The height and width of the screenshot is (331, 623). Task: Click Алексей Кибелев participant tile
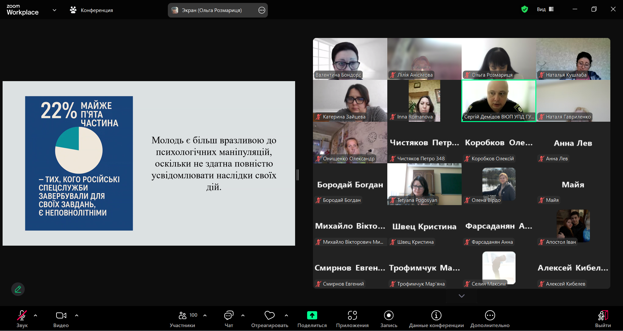[x=573, y=268]
